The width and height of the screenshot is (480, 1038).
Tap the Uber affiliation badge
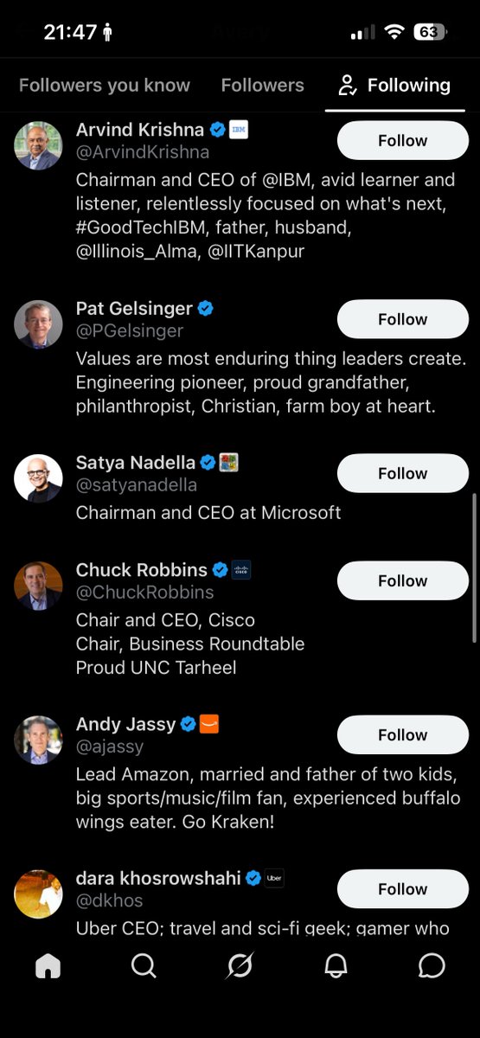click(x=274, y=878)
